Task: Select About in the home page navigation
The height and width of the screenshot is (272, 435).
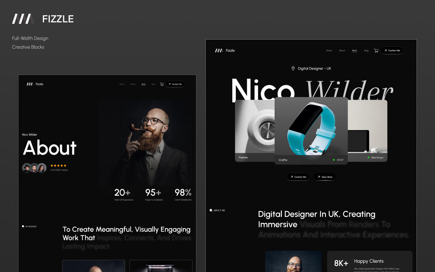Action: [342, 50]
